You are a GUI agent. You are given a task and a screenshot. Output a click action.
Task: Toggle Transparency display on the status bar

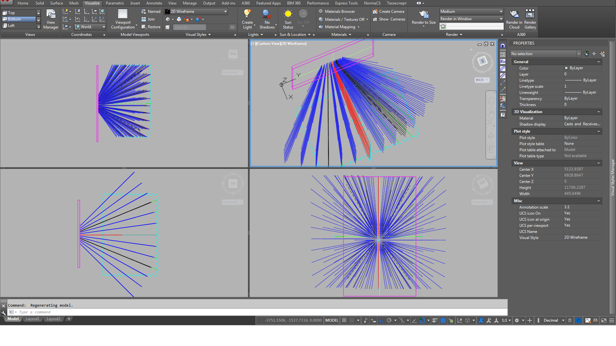443,320
